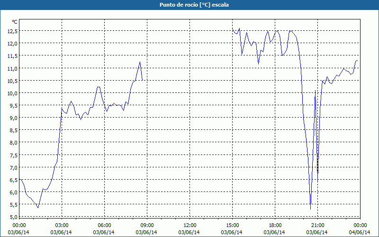Click the 06:00 time axis label
The height and width of the screenshot is (237, 379).
click(x=104, y=226)
